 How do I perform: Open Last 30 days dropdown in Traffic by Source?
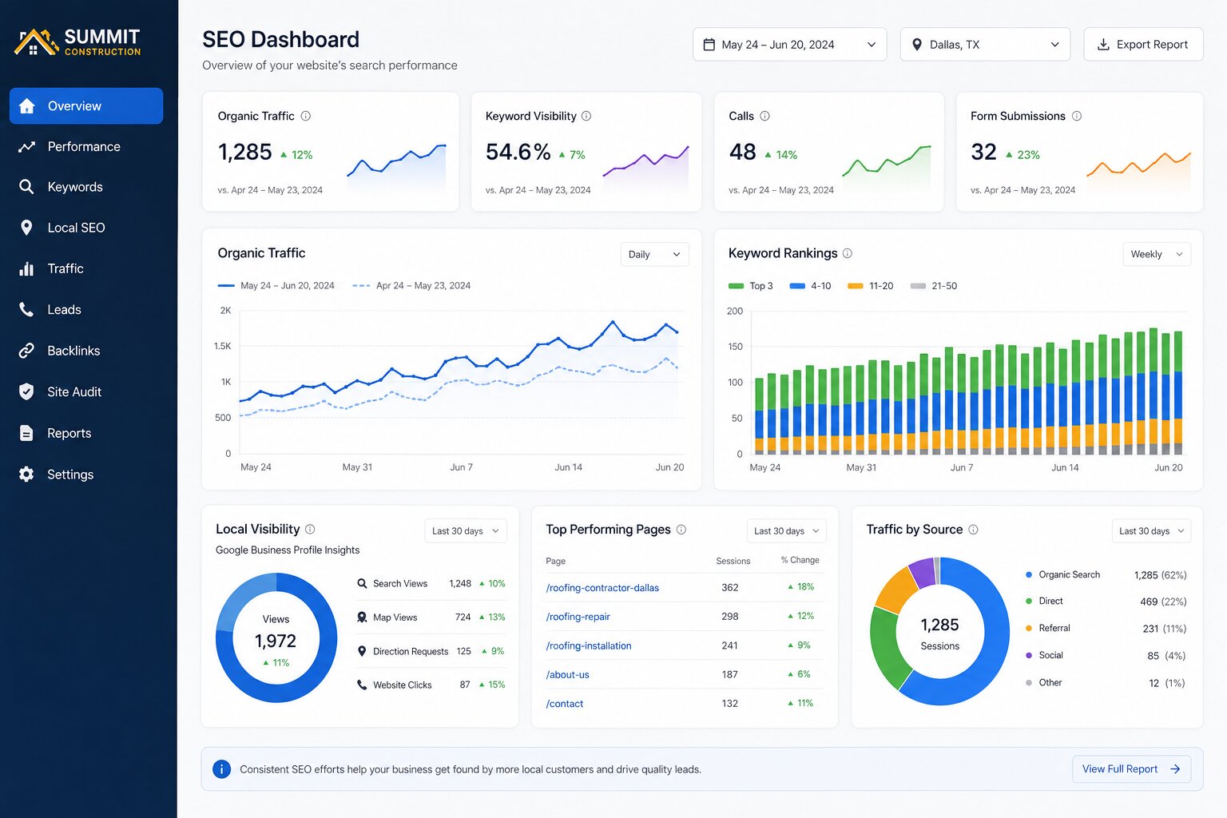tap(1151, 530)
